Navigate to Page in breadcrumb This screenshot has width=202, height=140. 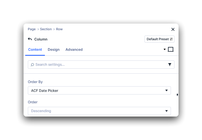32,29
